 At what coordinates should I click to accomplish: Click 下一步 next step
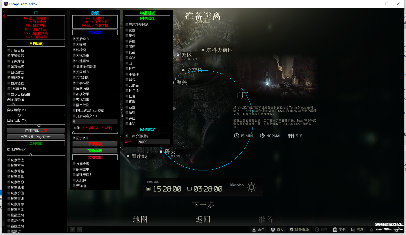tap(203, 205)
